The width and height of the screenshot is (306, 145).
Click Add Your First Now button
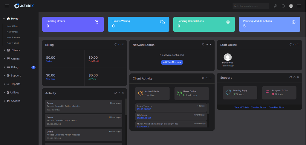pyautogui.click(x=172, y=62)
